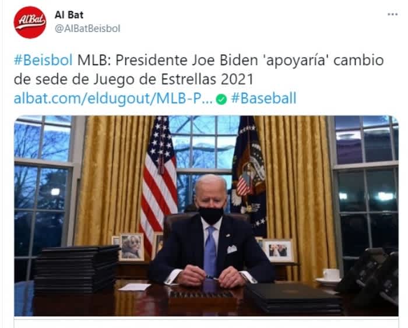The image size is (408, 328).
Task: Click the presidential seal flag in photo
Action: click(x=249, y=177)
